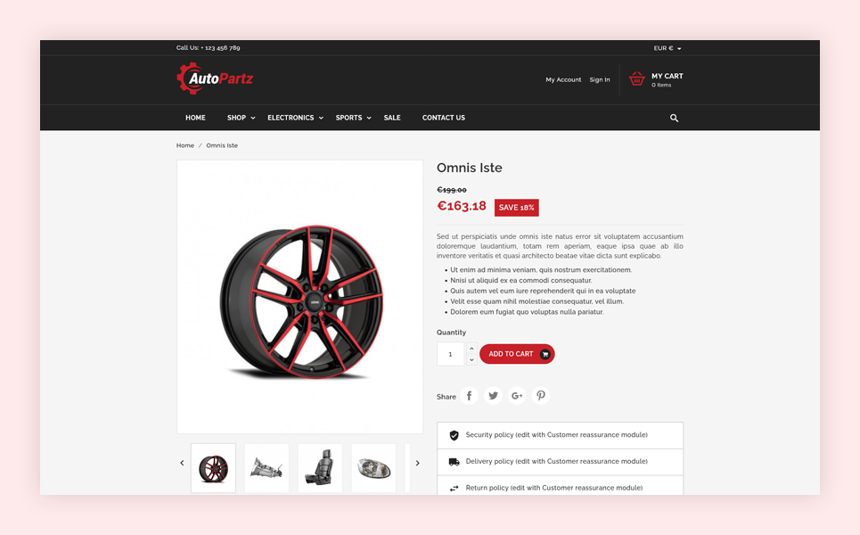The image size is (860, 535).
Task: Share on Facebook icon
Action: pos(469,396)
